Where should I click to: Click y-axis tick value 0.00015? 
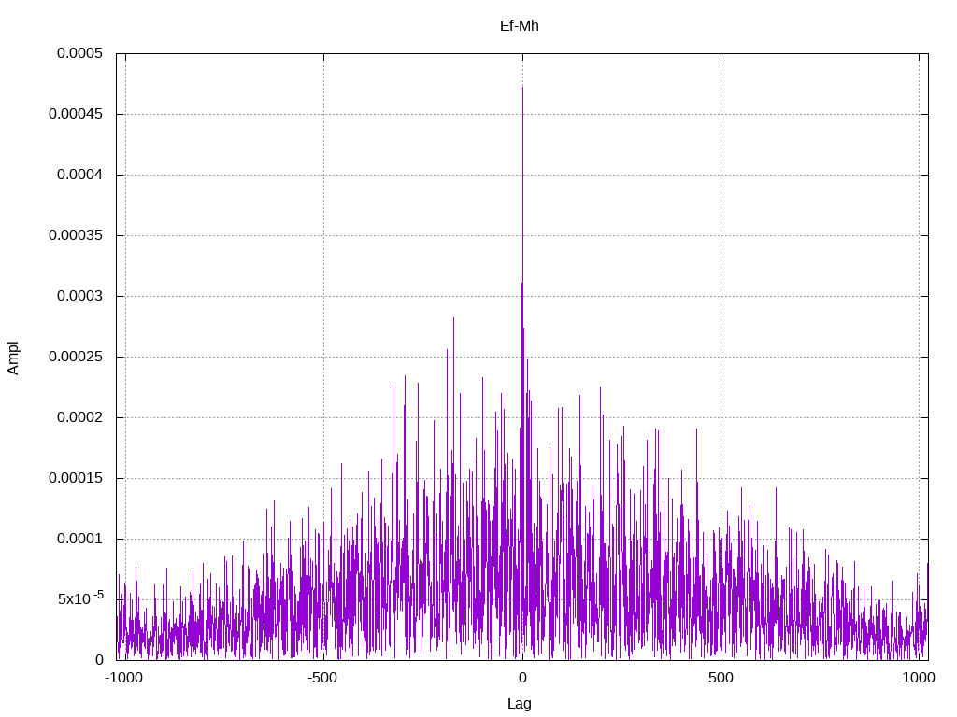pos(76,478)
